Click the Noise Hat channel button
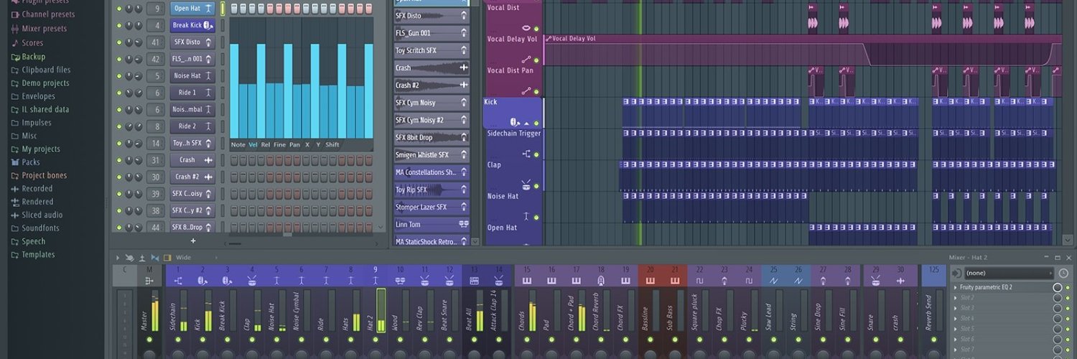 [x=192, y=75]
